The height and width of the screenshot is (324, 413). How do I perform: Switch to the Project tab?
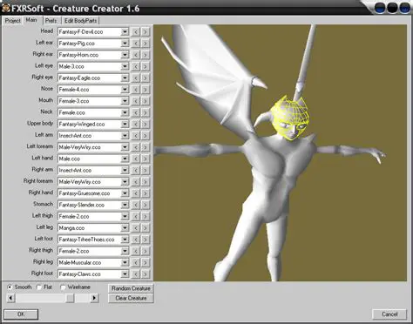[x=13, y=21]
